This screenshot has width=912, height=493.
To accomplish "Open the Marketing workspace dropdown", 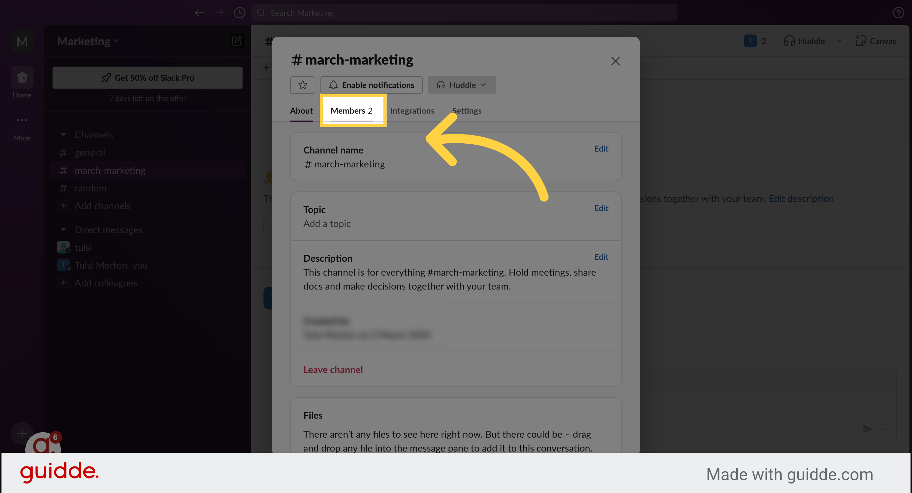I will click(x=87, y=41).
